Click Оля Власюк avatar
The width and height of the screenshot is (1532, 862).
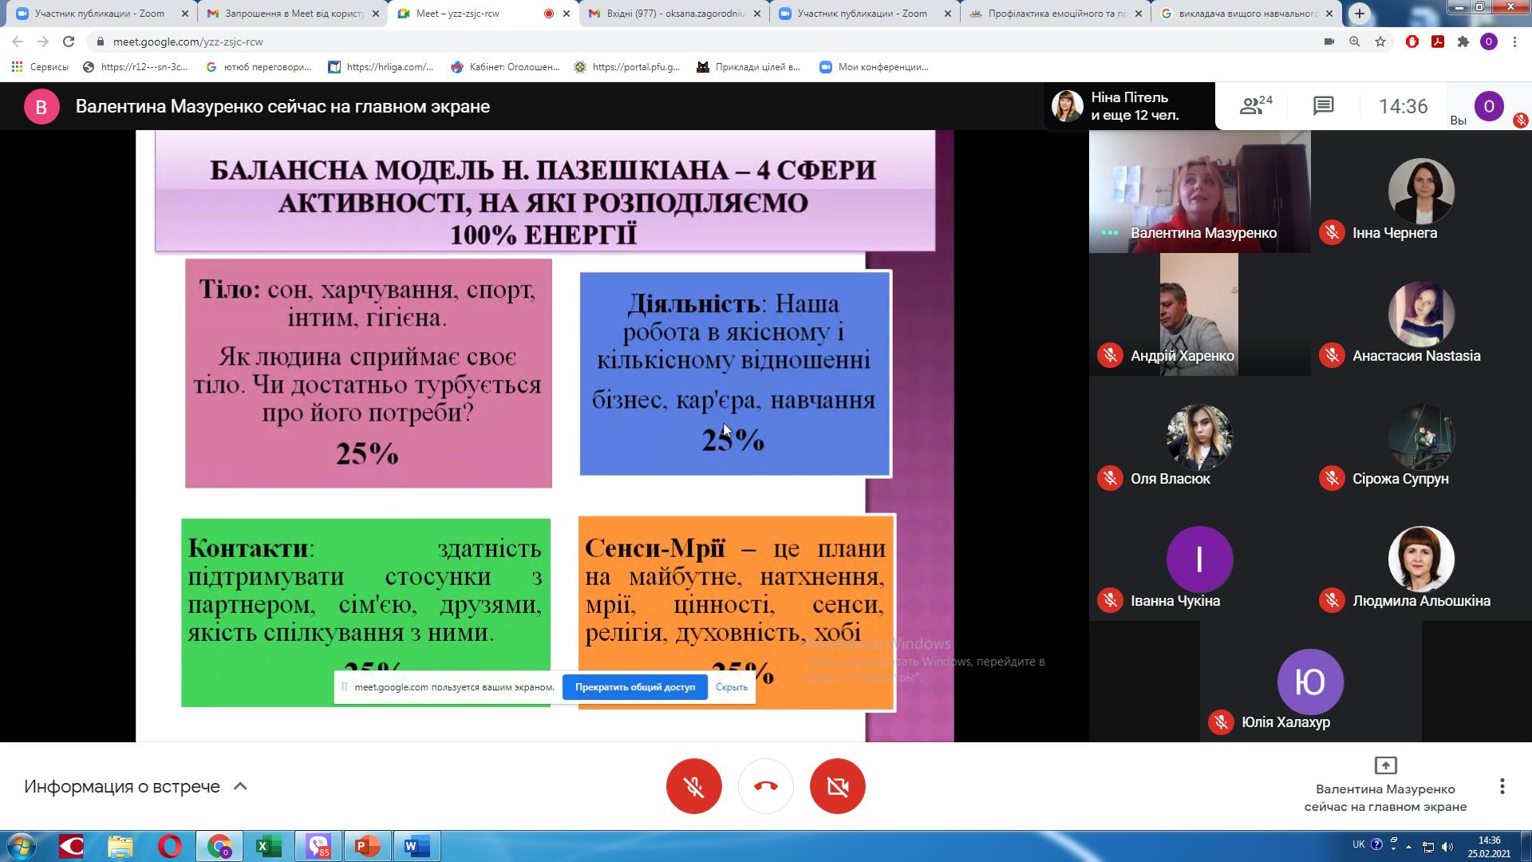coord(1199,437)
